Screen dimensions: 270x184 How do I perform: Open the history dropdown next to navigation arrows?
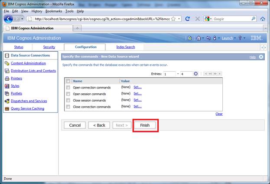pos(22,19)
